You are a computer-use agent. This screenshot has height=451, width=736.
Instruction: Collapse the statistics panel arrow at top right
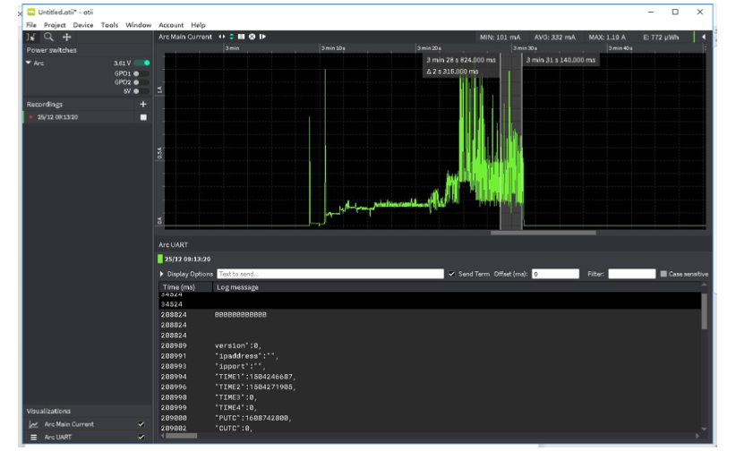click(x=703, y=37)
